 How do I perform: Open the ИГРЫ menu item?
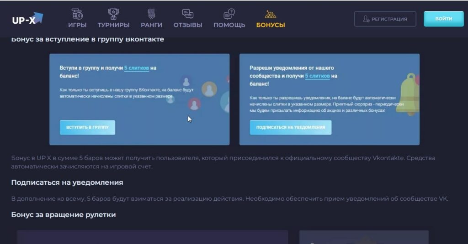[77, 25]
